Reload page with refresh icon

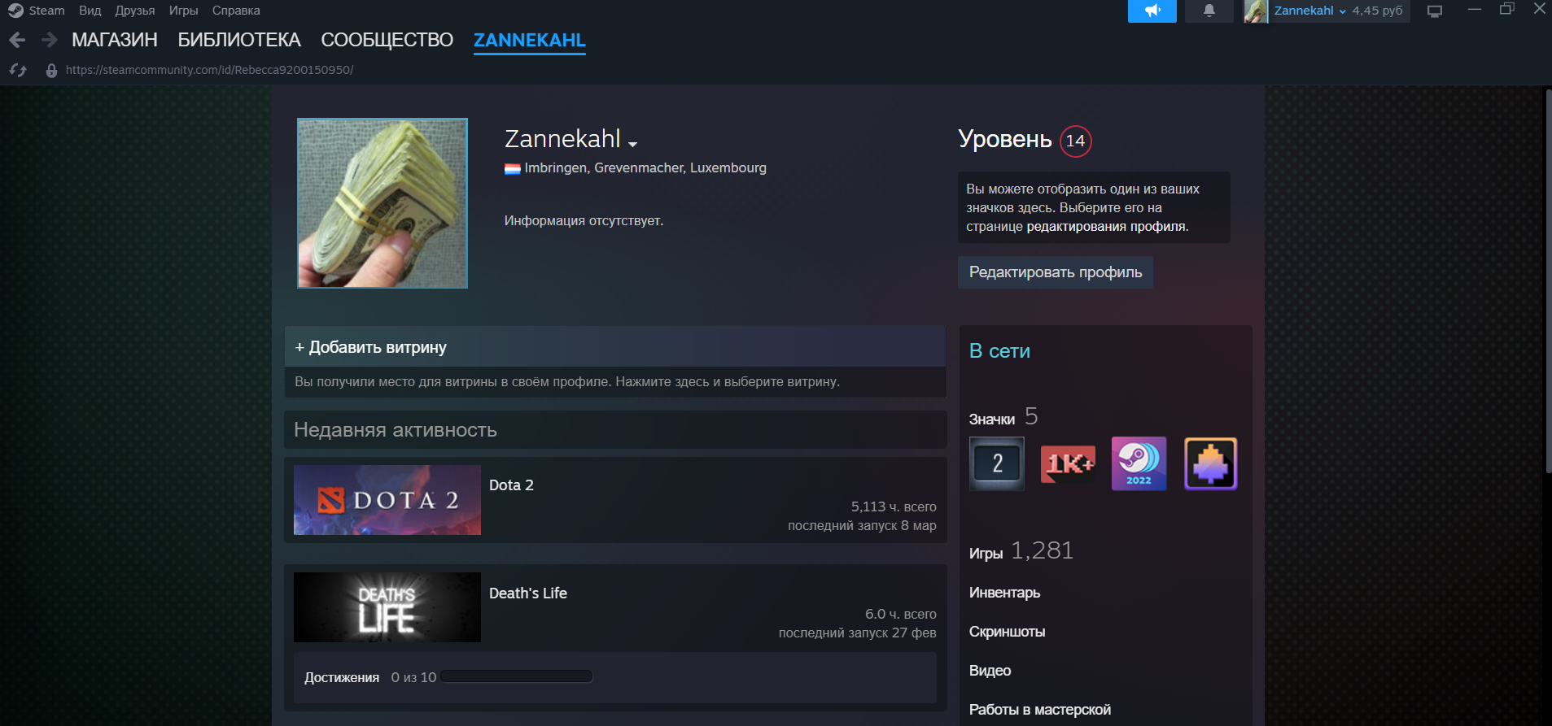(18, 71)
